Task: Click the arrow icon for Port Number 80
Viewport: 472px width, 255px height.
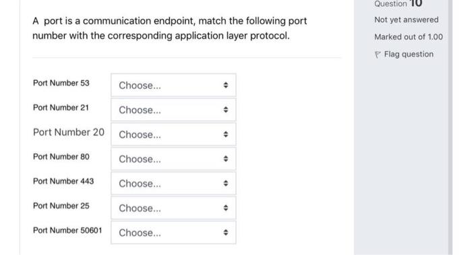Action: tap(225, 159)
